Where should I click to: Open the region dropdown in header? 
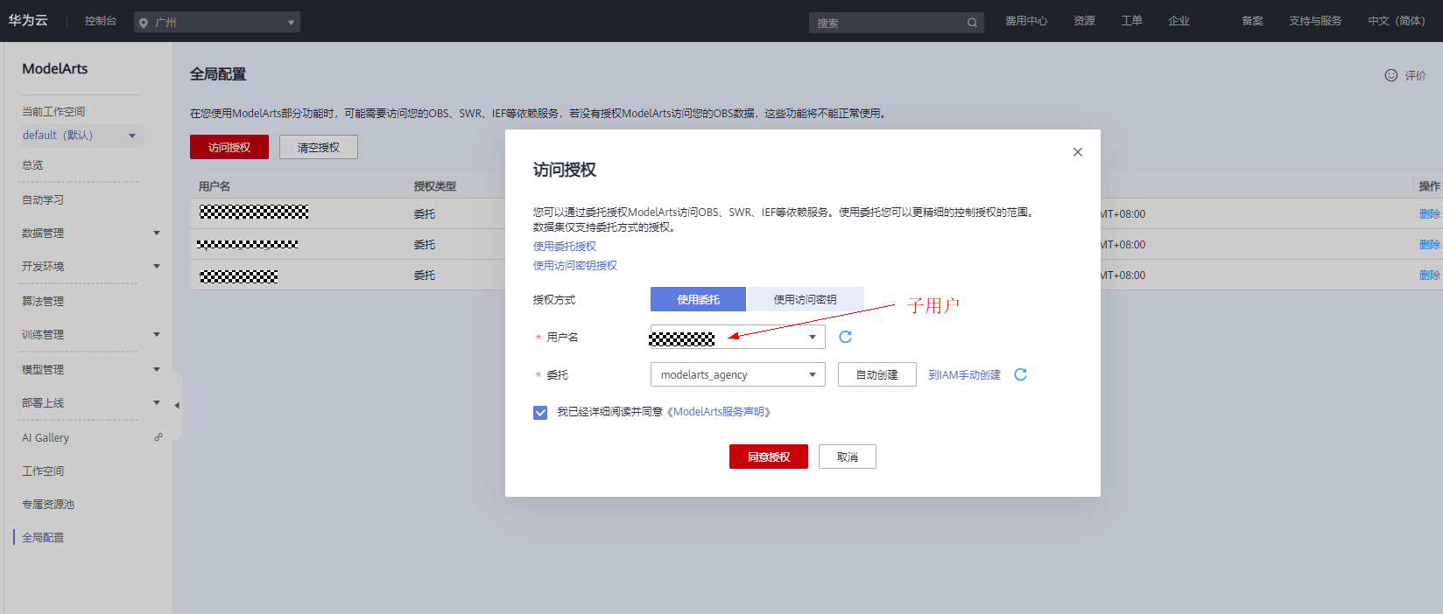(217, 22)
